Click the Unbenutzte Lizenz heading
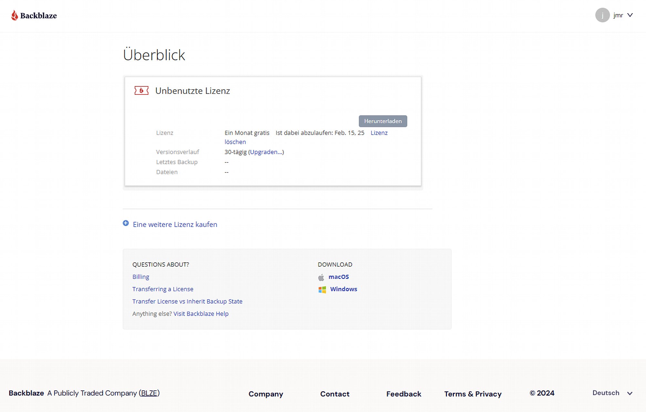The width and height of the screenshot is (646, 412). (193, 91)
